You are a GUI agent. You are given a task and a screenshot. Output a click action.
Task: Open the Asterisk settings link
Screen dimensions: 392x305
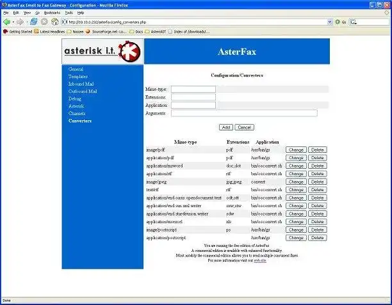[x=76, y=106]
